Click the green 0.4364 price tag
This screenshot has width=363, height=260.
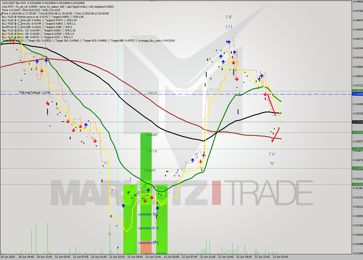tap(357, 91)
